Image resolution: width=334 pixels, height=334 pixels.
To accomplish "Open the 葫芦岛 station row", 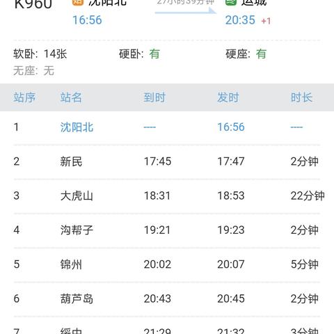I will click(x=167, y=299).
